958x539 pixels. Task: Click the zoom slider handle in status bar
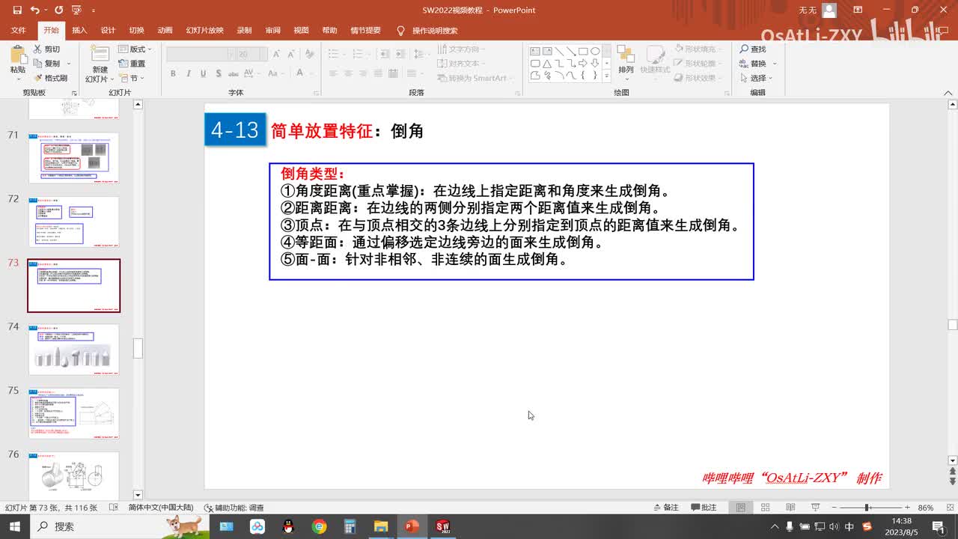click(x=867, y=508)
